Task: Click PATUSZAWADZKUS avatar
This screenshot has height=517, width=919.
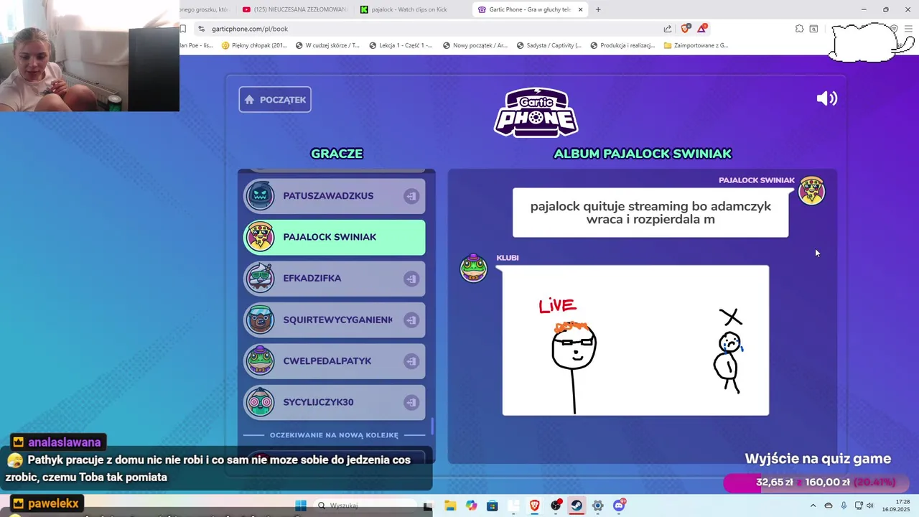Action: pos(260,196)
